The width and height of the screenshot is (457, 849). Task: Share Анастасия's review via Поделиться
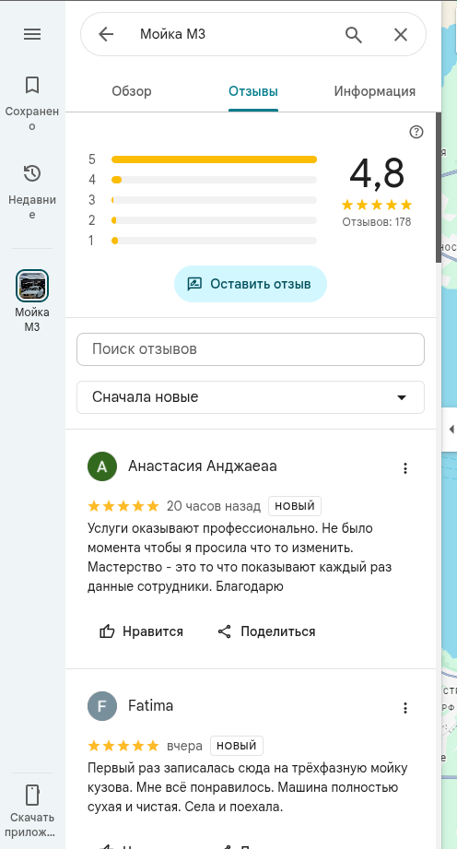(266, 631)
